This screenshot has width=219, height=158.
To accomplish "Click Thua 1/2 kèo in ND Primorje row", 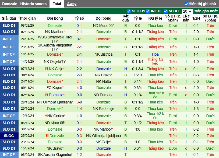I will [x=155, y=95].
